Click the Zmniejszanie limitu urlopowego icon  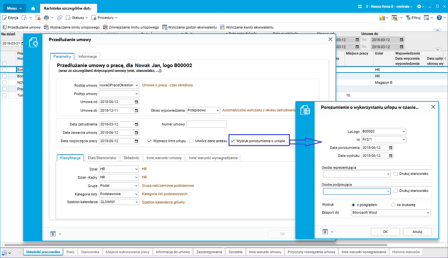[x=105, y=27]
